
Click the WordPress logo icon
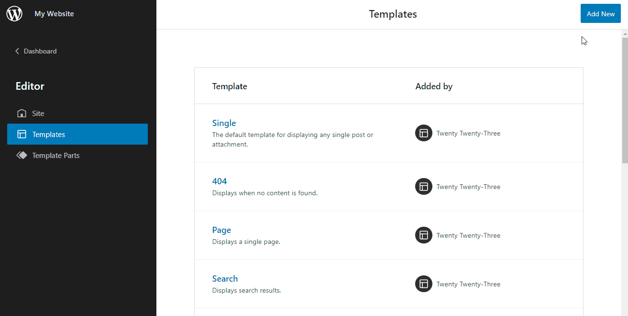(14, 13)
